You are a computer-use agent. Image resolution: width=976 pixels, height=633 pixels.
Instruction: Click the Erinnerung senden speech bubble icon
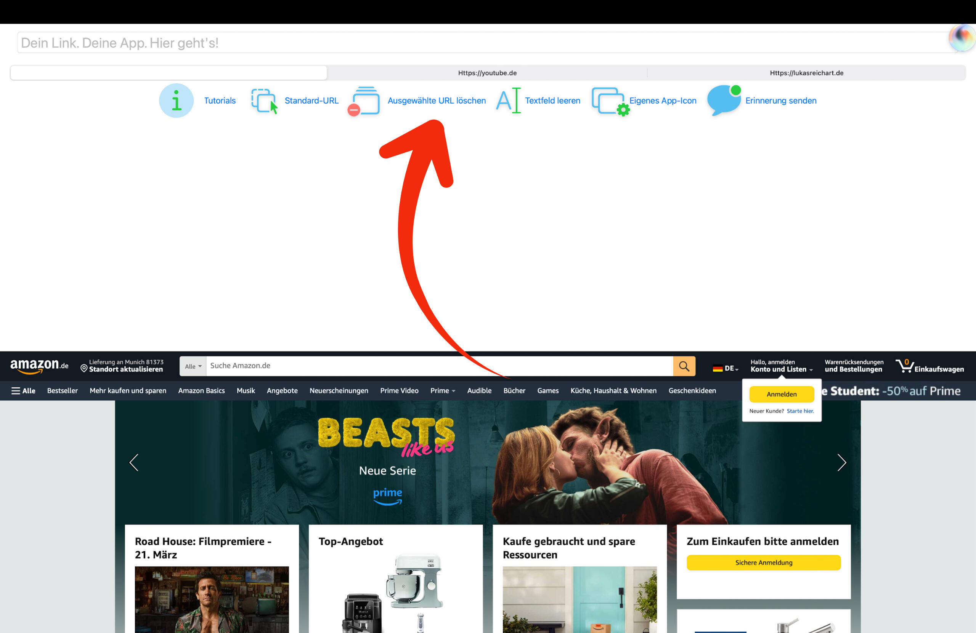[724, 100]
